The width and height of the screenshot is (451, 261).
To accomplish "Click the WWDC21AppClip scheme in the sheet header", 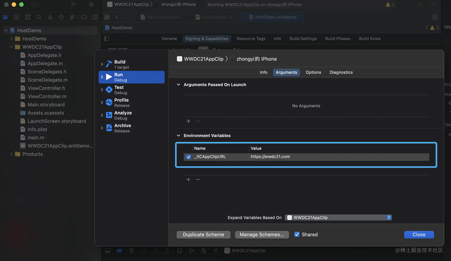I will pyautogui.click(x=200, y=59).
